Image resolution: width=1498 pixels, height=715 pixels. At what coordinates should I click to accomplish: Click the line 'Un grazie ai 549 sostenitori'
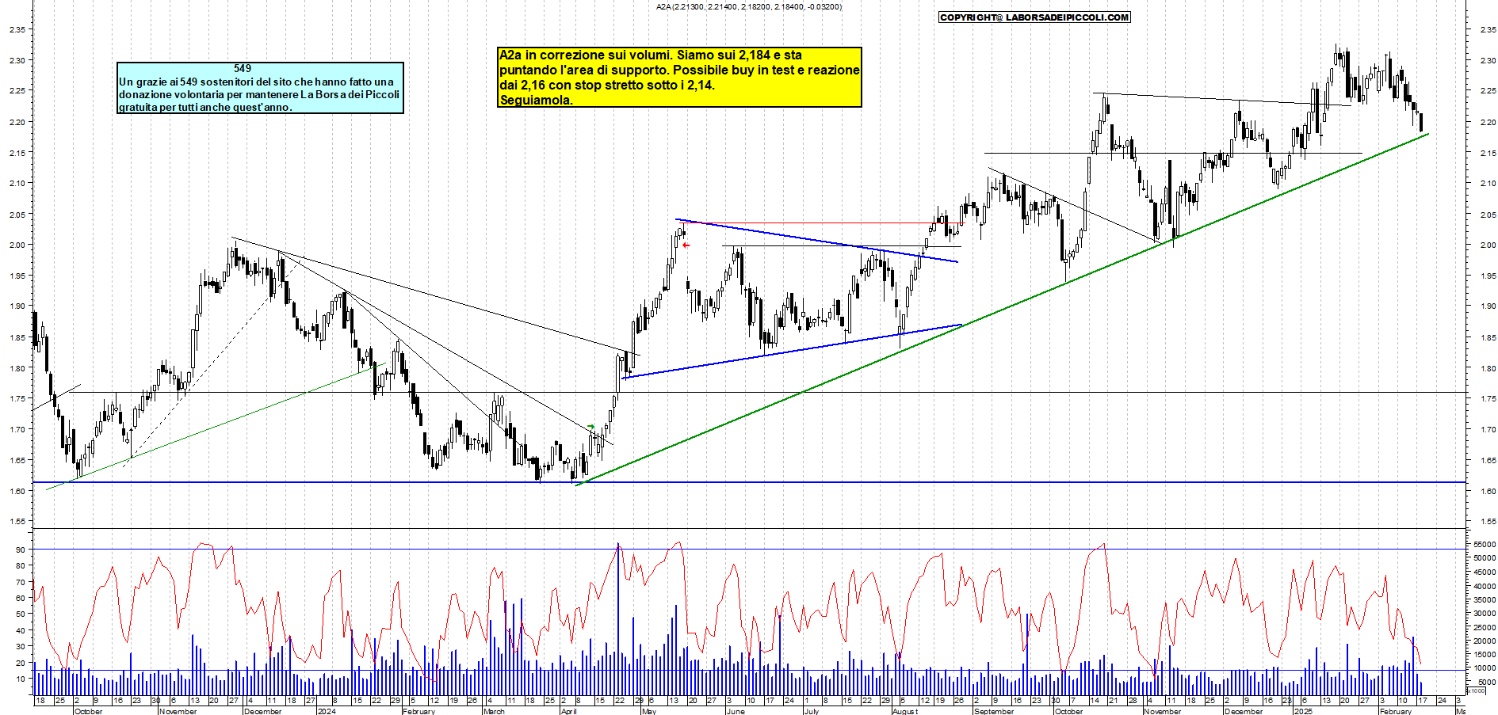[x=256, y=82]
